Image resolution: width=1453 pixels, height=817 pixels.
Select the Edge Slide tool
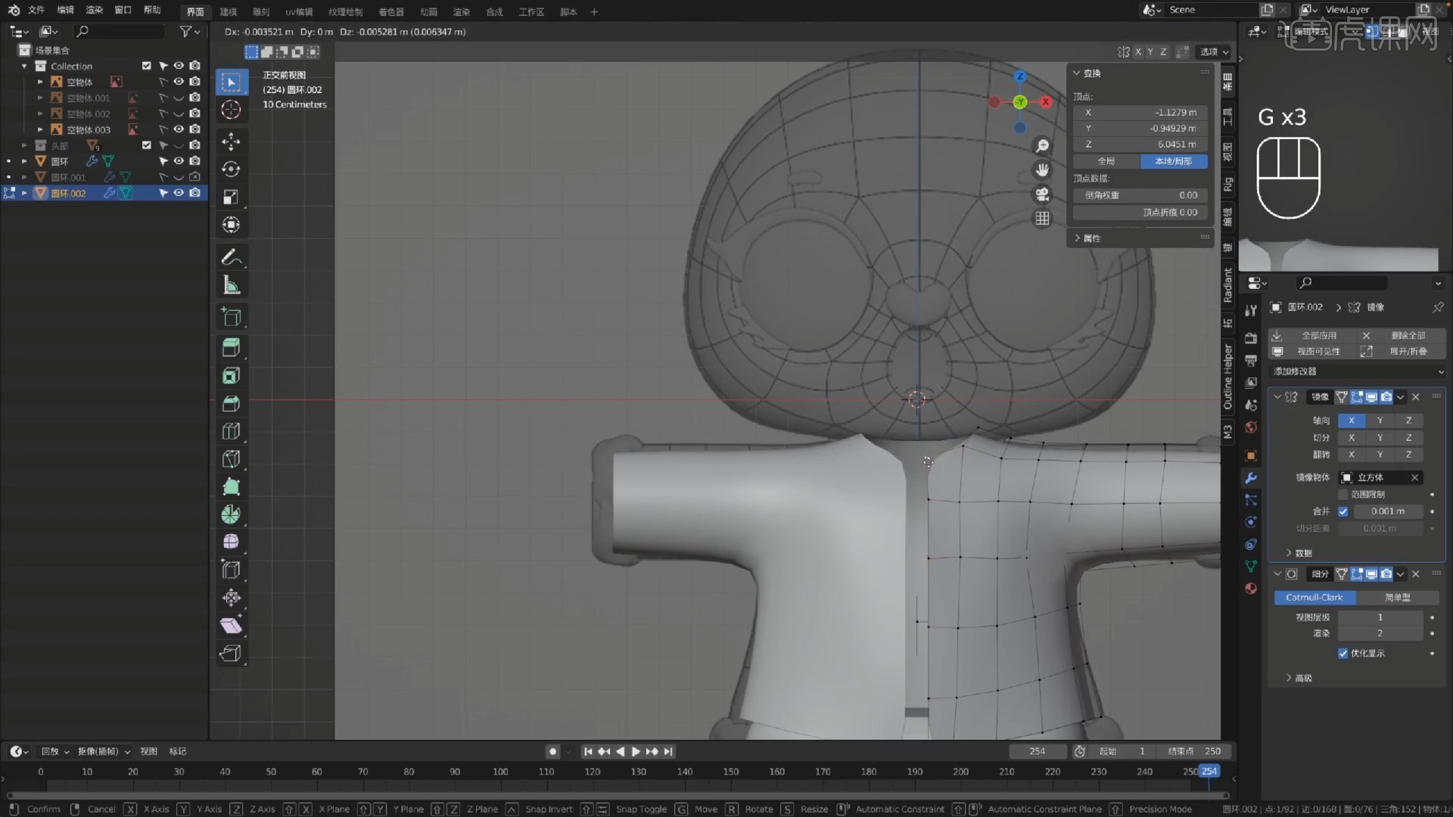point(232,570)
